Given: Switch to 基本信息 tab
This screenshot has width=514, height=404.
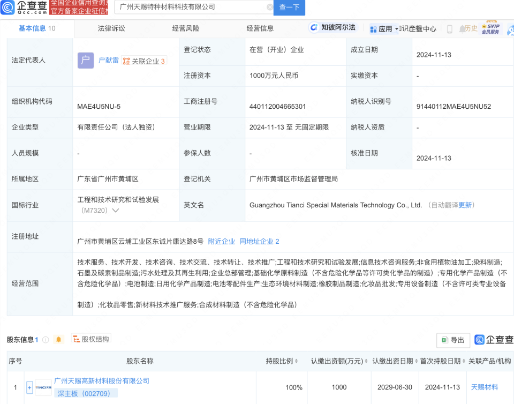Looking at the screenshot, I should pos(37,28).
